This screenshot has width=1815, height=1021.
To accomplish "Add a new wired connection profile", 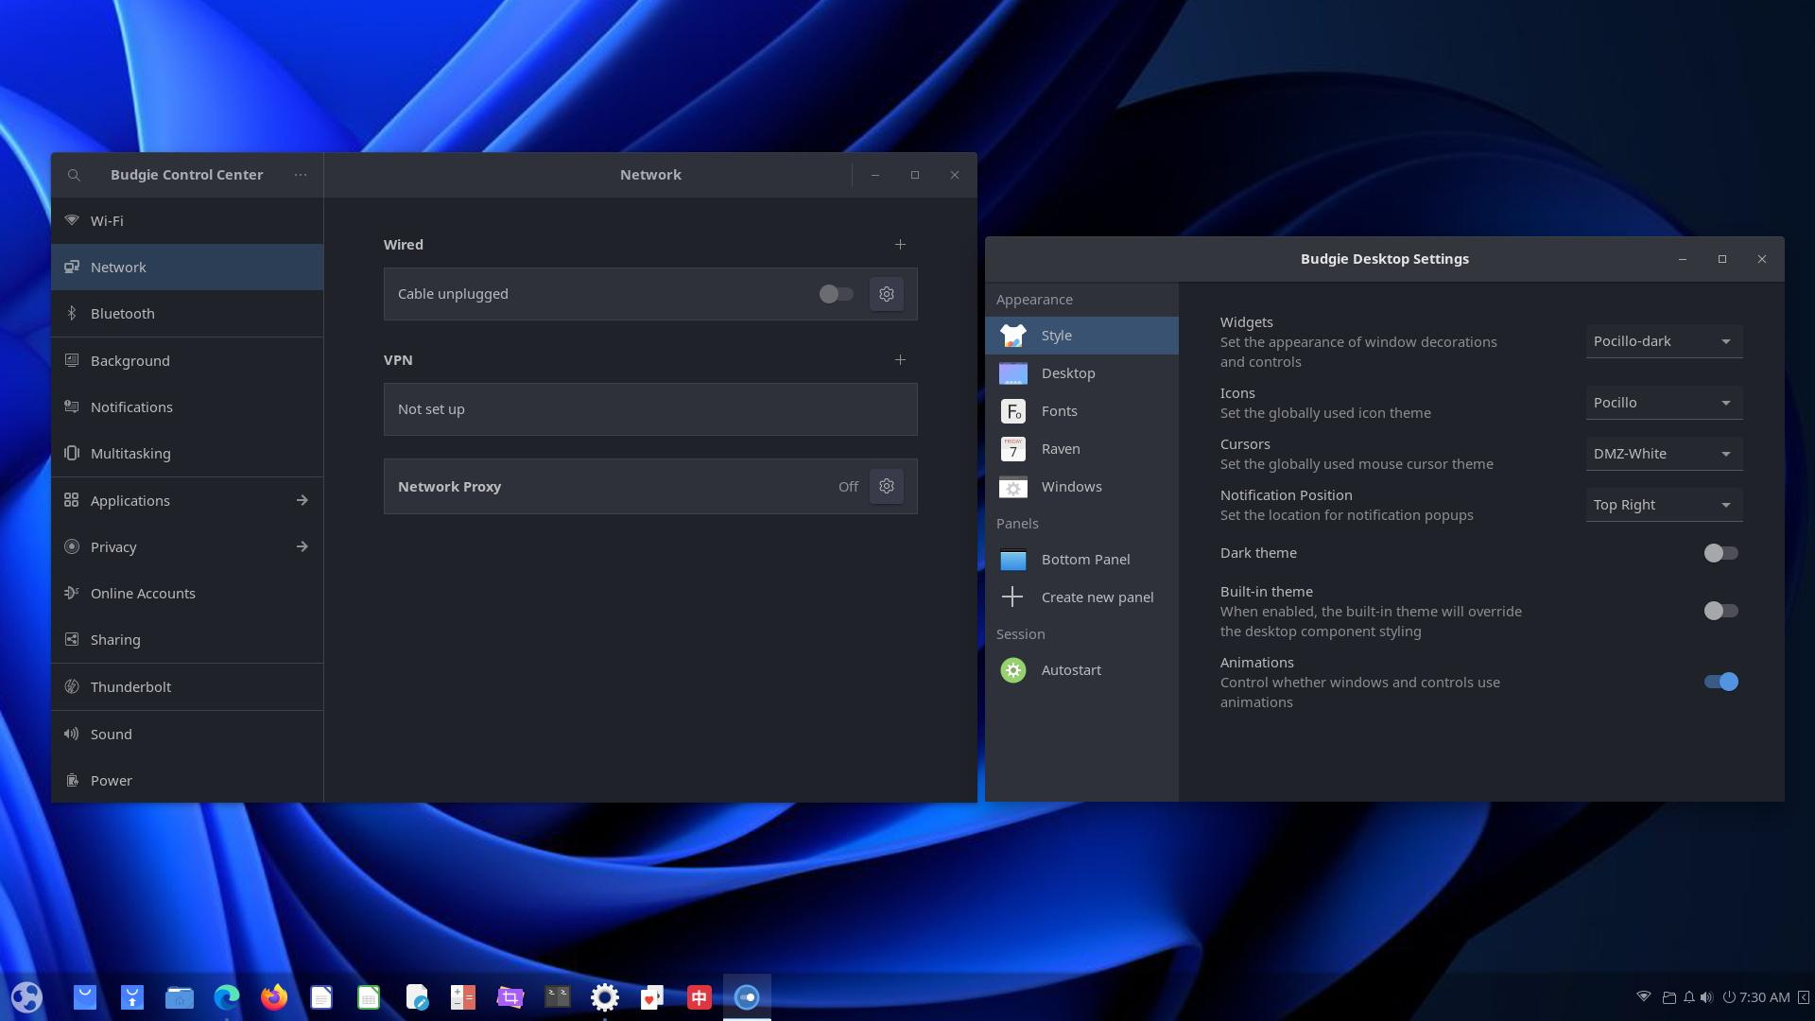I will pos(900,245).
